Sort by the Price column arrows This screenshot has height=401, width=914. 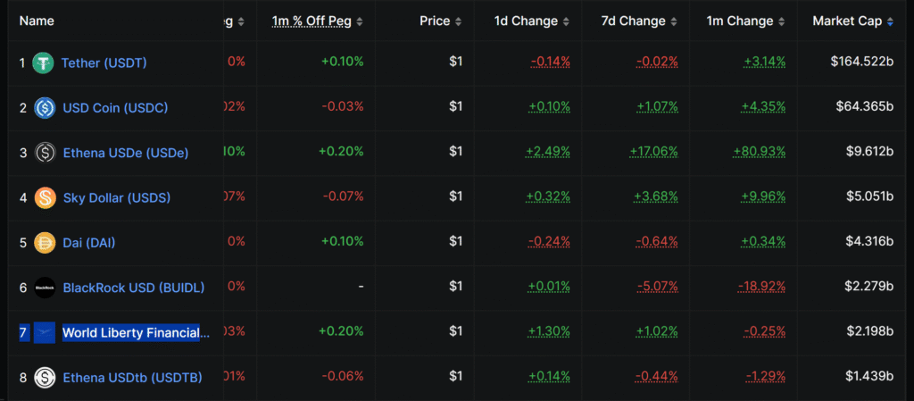(x=459, y=21)
